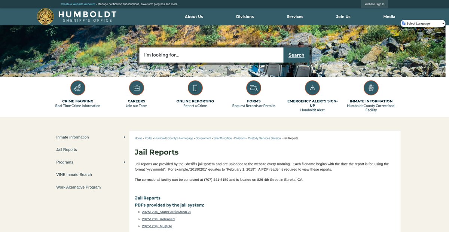Image resolution: width=449 pixels, height=232 pixels.
Task: Open Emergency Alerts warning icon
Action: click(x=312, y=88)
